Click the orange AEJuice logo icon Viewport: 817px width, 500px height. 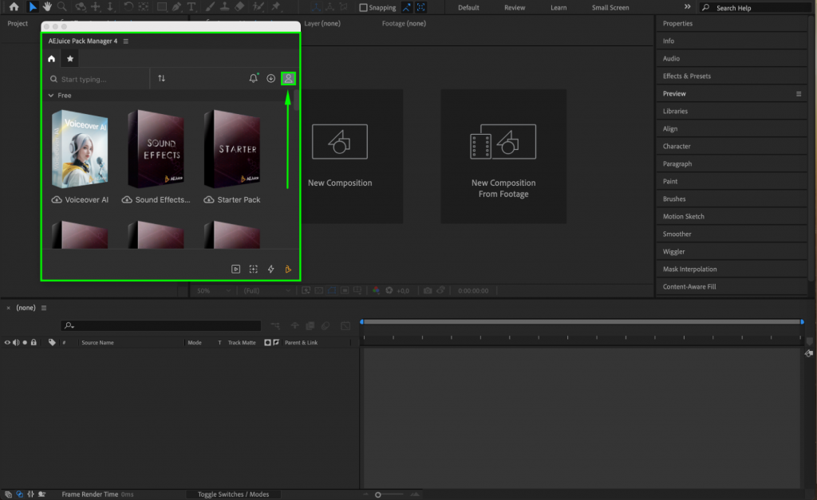tap(288, 269)
